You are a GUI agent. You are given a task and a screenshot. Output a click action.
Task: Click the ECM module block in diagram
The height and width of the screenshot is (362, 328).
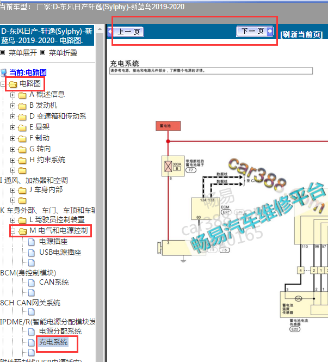pyautogui.click(x=205, y=208)
